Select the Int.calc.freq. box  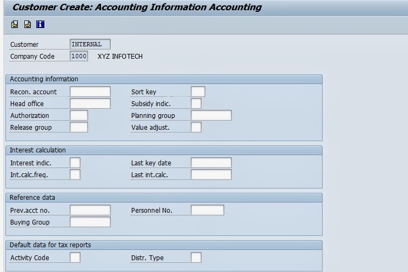[75, 175]
